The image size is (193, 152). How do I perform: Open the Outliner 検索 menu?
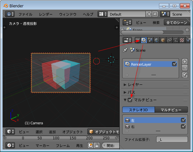click(x=156, y=23)
